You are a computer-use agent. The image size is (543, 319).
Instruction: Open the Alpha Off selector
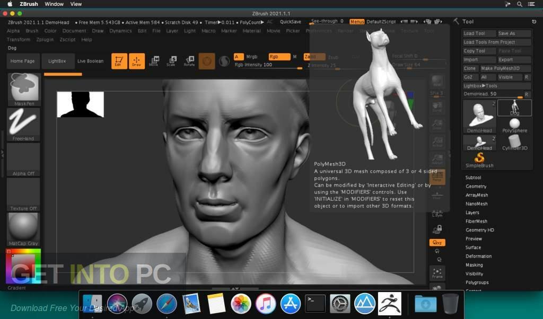pyautogui.click(x=23, y=159)
